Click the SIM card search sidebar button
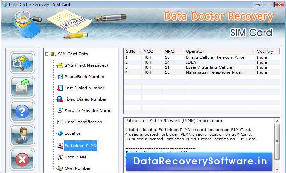 (22, 62)
